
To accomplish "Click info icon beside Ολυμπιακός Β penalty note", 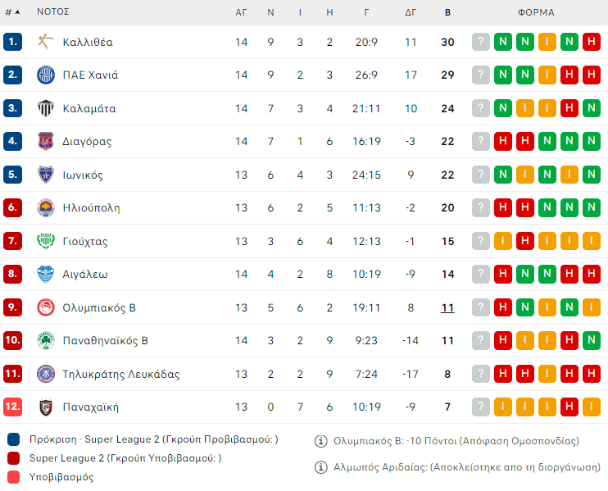I will [x=321, y=441].
